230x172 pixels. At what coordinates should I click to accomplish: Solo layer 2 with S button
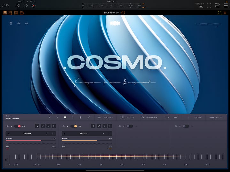[110, 126]
